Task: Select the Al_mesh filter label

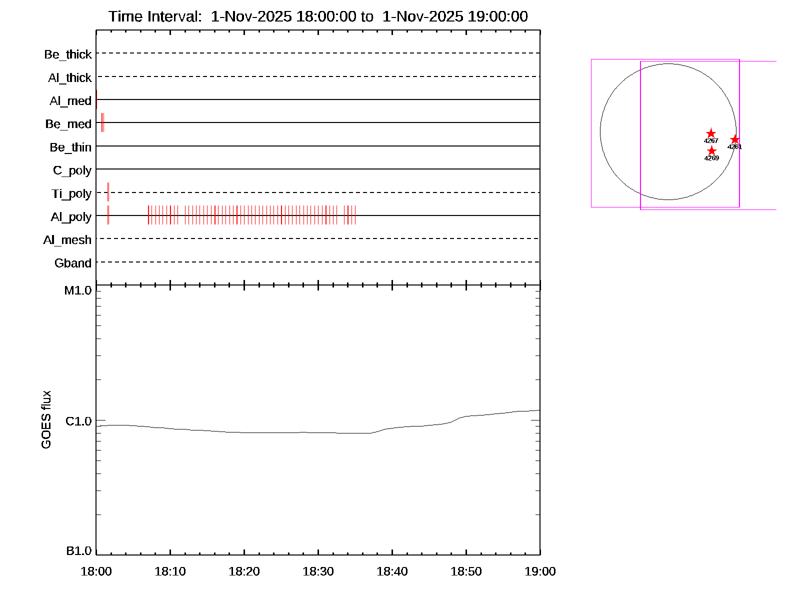Action: coord(67,240)
